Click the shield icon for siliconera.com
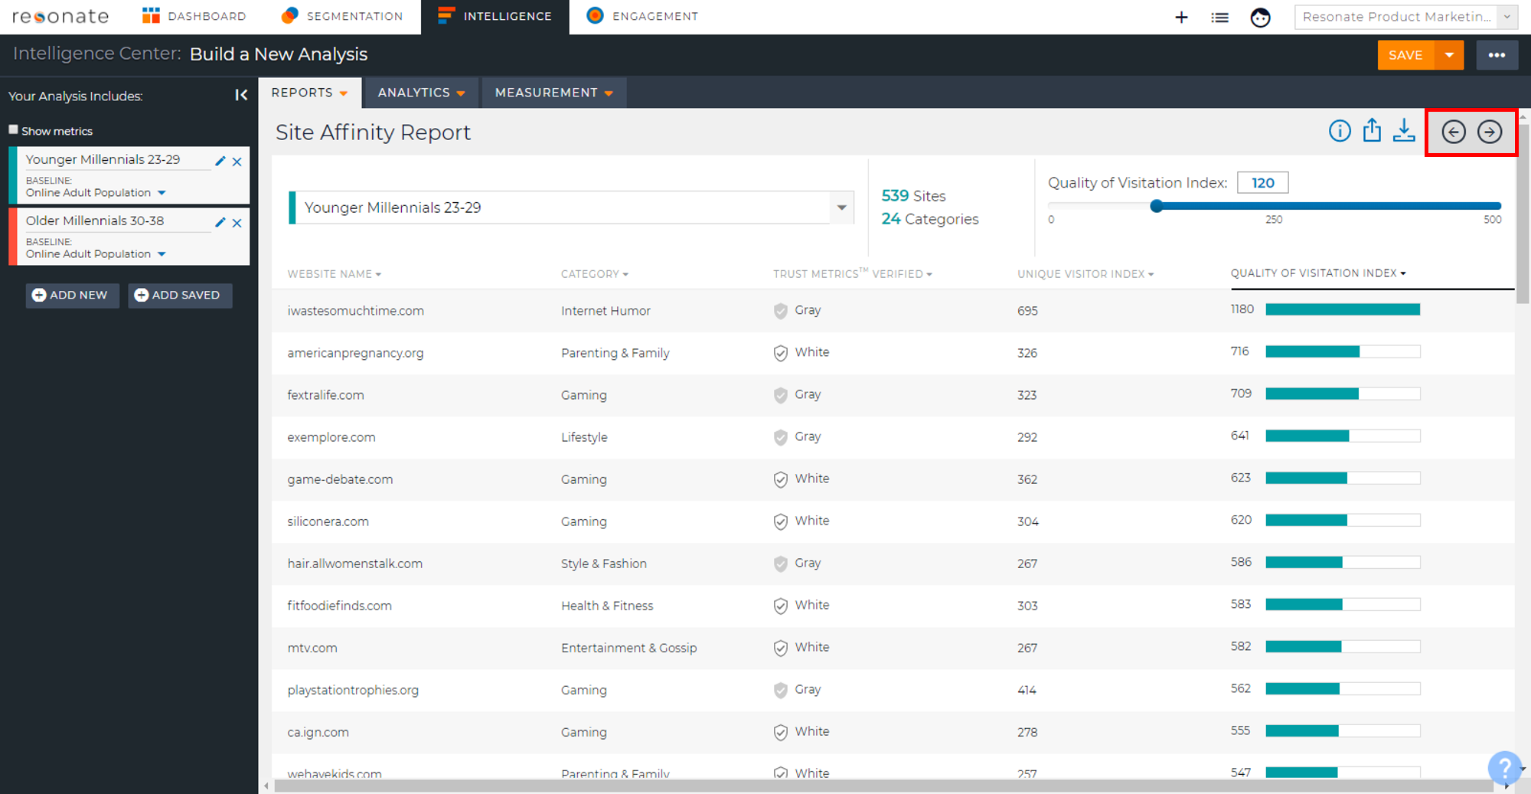 coord(780,521)
